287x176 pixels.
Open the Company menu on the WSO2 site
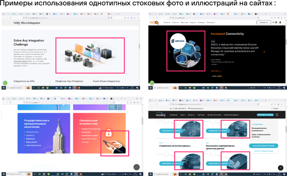tap(201, 22)
